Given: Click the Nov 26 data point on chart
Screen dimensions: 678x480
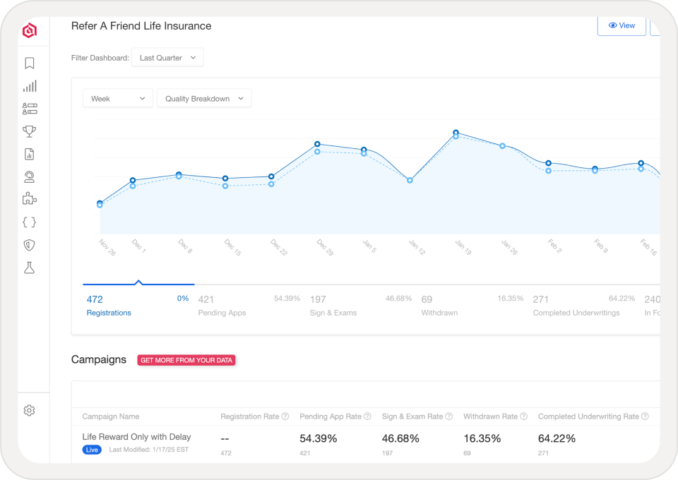Looking at the screenshot, I should 100,203.
